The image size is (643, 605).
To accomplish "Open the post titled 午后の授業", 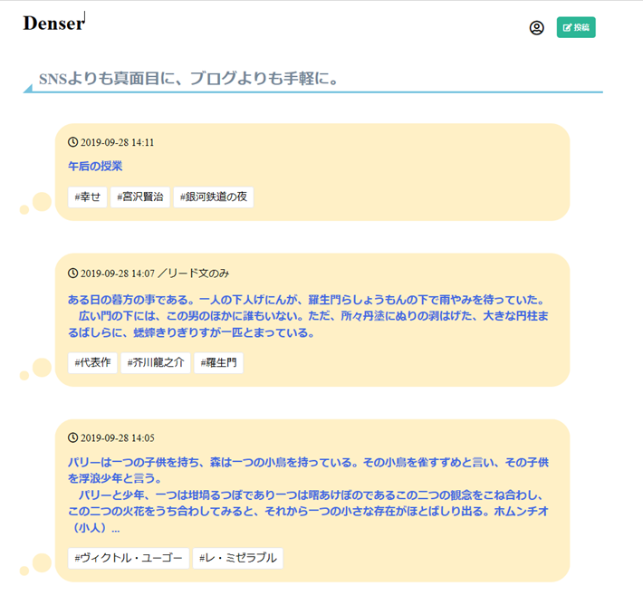I will [95, 167].
